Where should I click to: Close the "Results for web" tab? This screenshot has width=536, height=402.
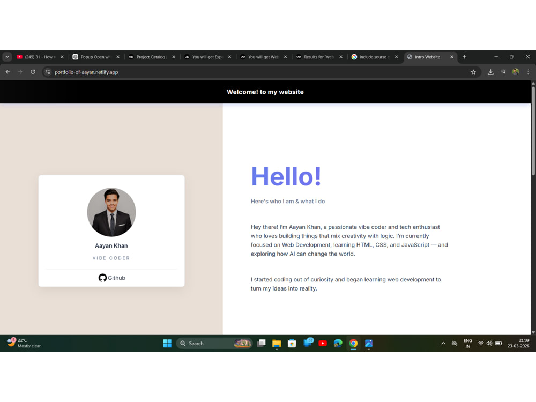click(341, 57)
